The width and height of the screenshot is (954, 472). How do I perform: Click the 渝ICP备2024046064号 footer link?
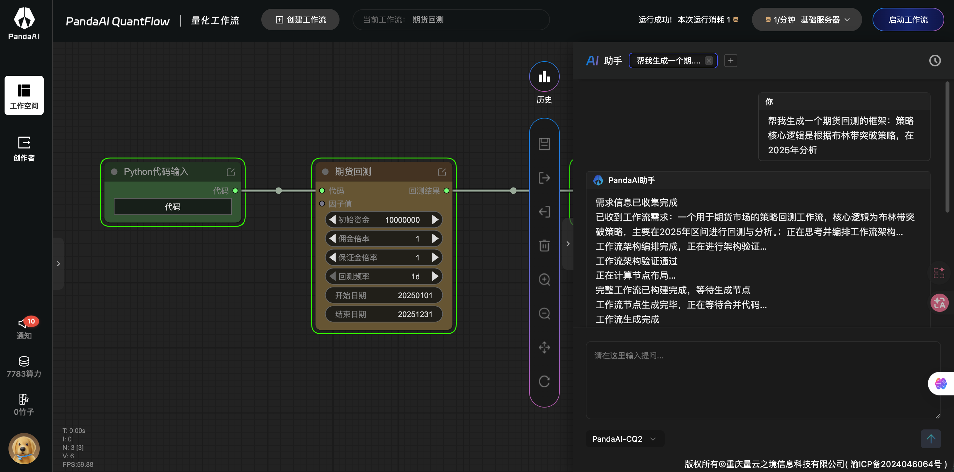coord(895,464)
